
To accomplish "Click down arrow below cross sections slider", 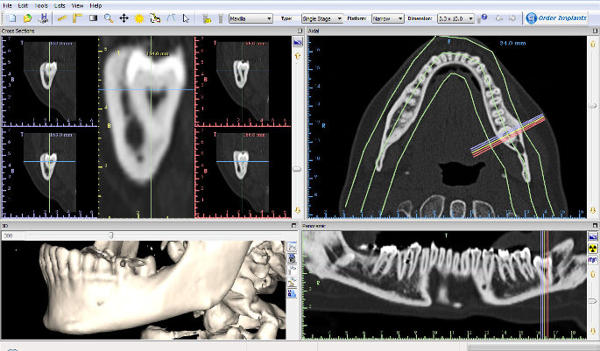I will point(298,211).
